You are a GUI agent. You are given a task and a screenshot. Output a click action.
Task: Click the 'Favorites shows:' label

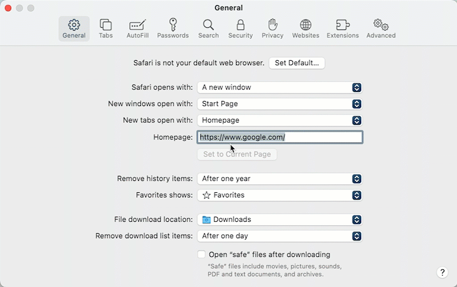(x=164, y=195)
